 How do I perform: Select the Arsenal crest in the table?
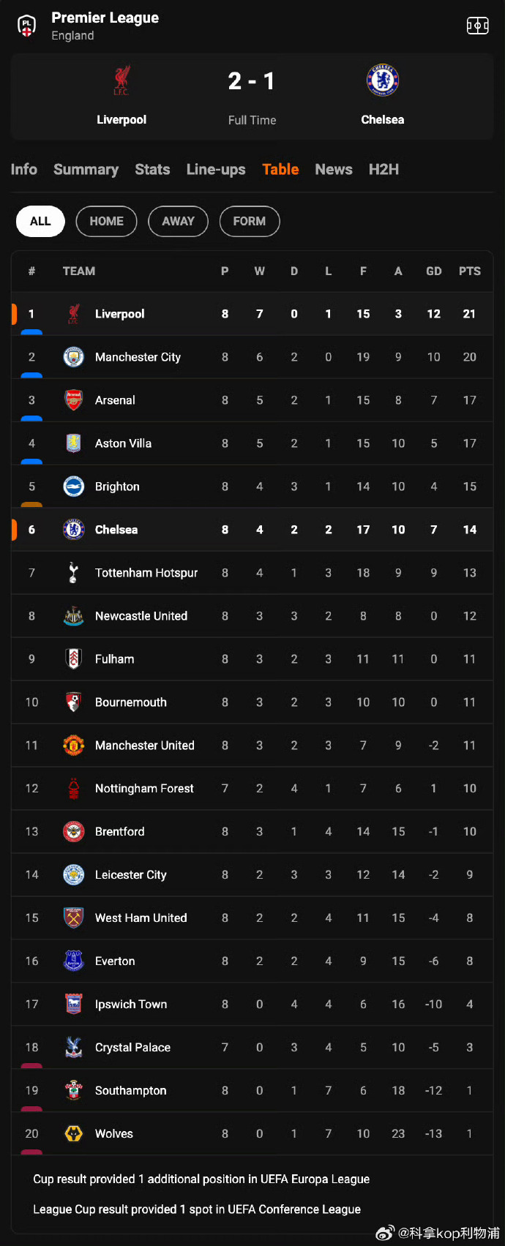73,400
